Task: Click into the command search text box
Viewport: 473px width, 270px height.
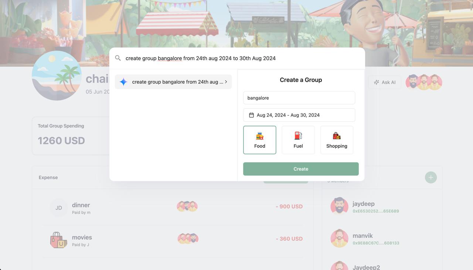Action: click(x=242, y=58)
